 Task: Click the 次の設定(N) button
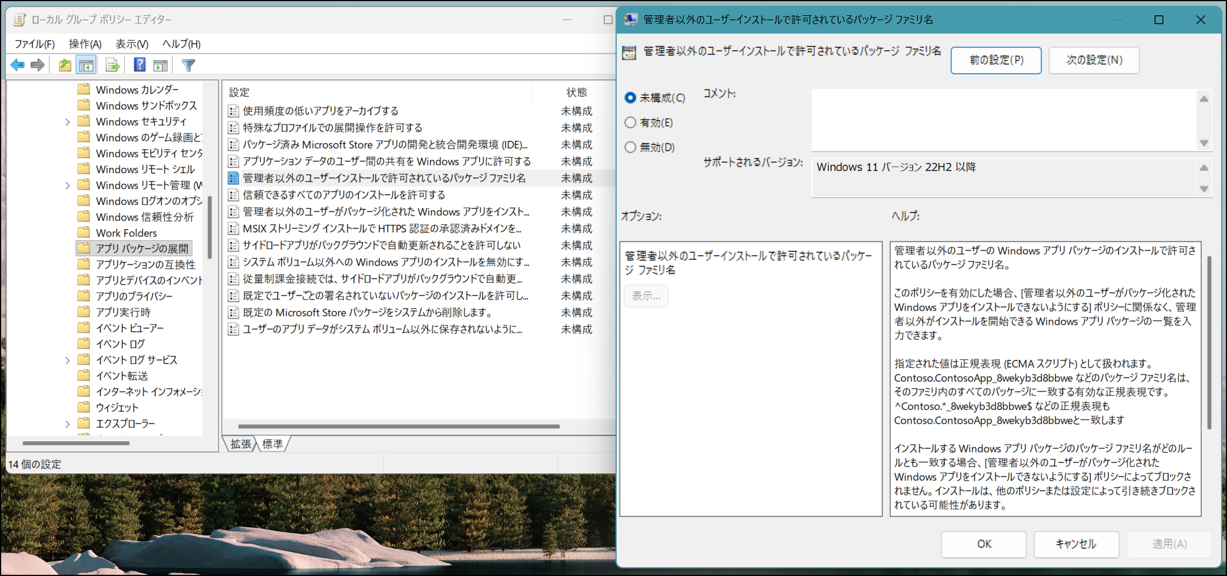point(1094,60)
